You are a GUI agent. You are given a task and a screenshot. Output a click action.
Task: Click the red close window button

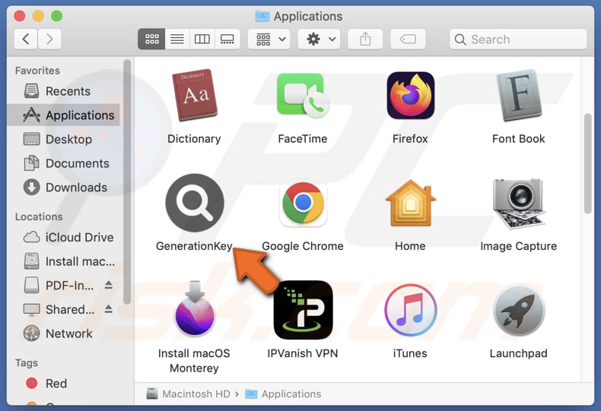(20, 16)
